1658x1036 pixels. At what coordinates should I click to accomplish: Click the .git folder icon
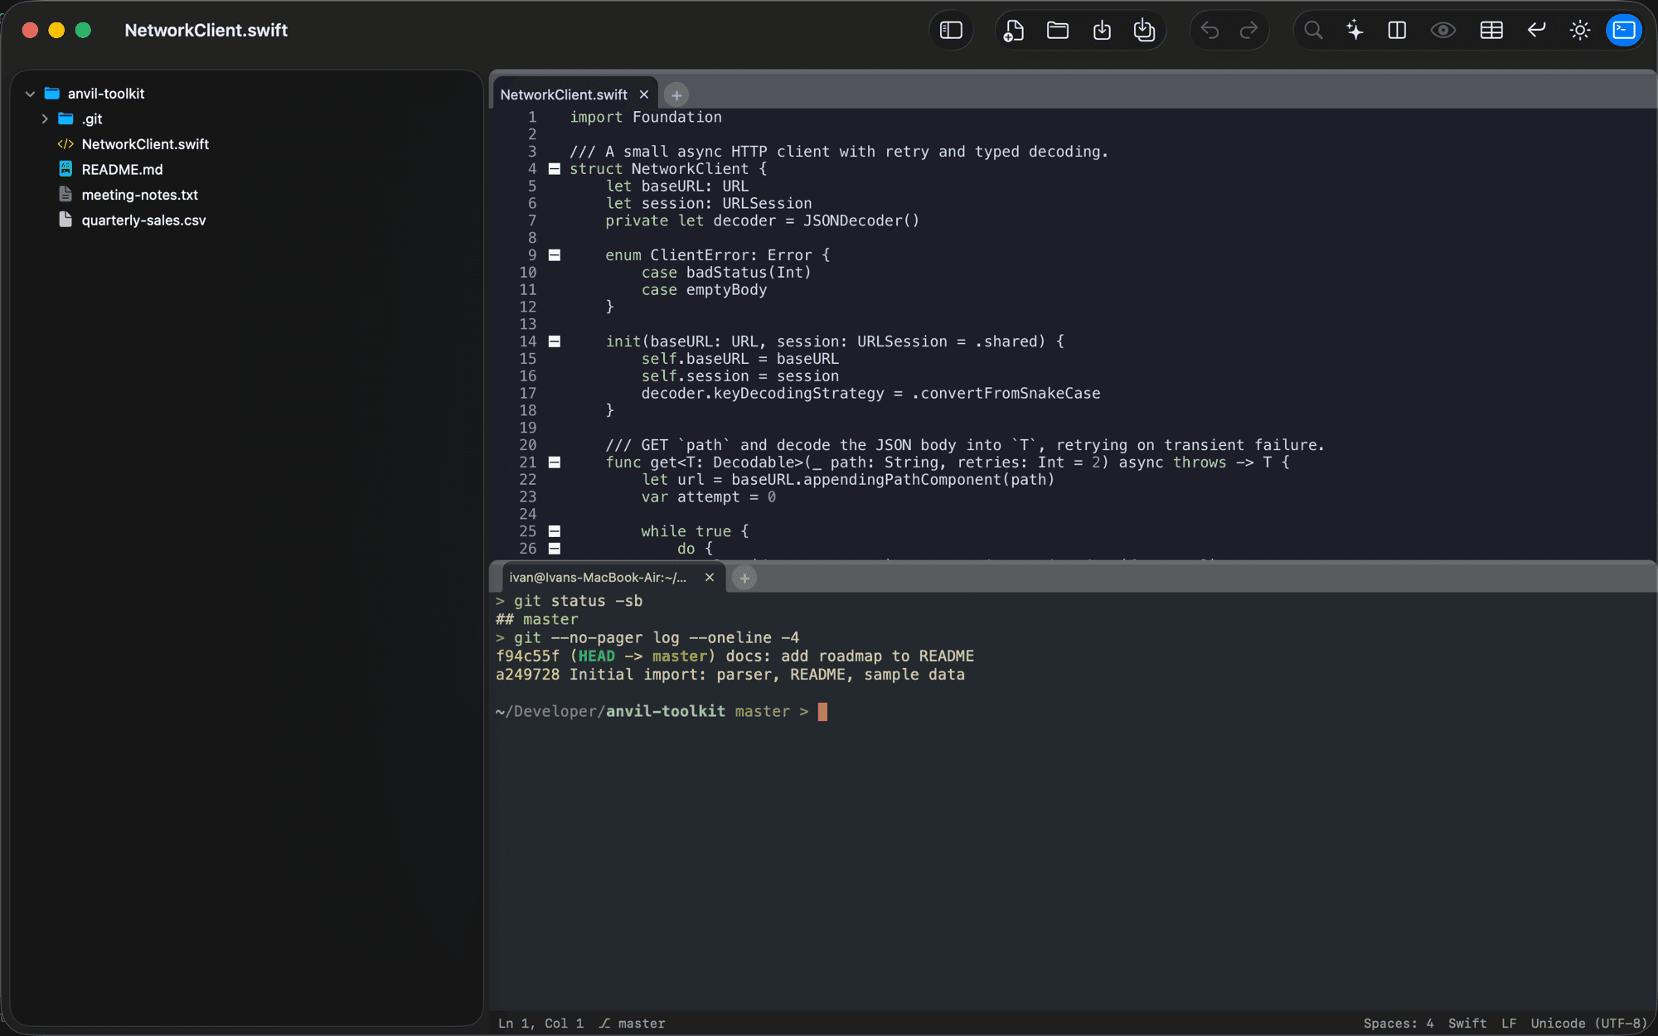65,119
